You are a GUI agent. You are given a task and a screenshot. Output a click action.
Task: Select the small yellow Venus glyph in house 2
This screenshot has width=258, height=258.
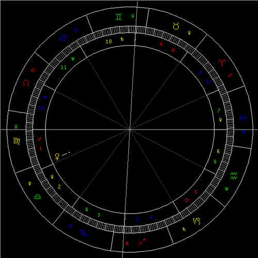click(52, 177)
